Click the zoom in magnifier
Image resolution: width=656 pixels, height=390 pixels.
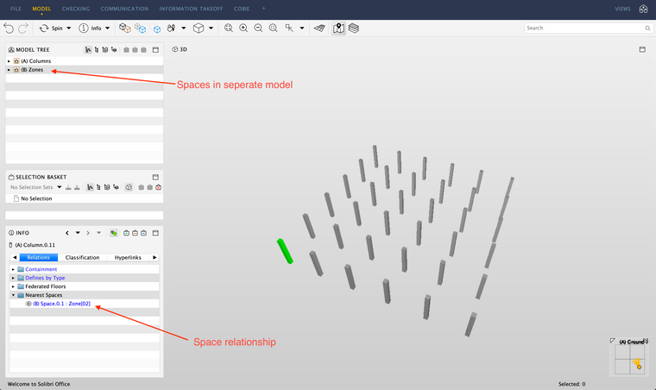243,28
